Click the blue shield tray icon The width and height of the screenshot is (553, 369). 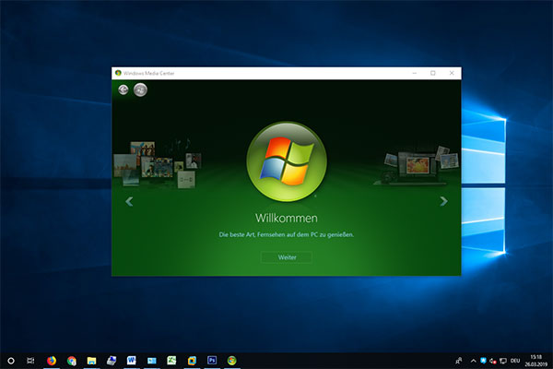[484, 361]
